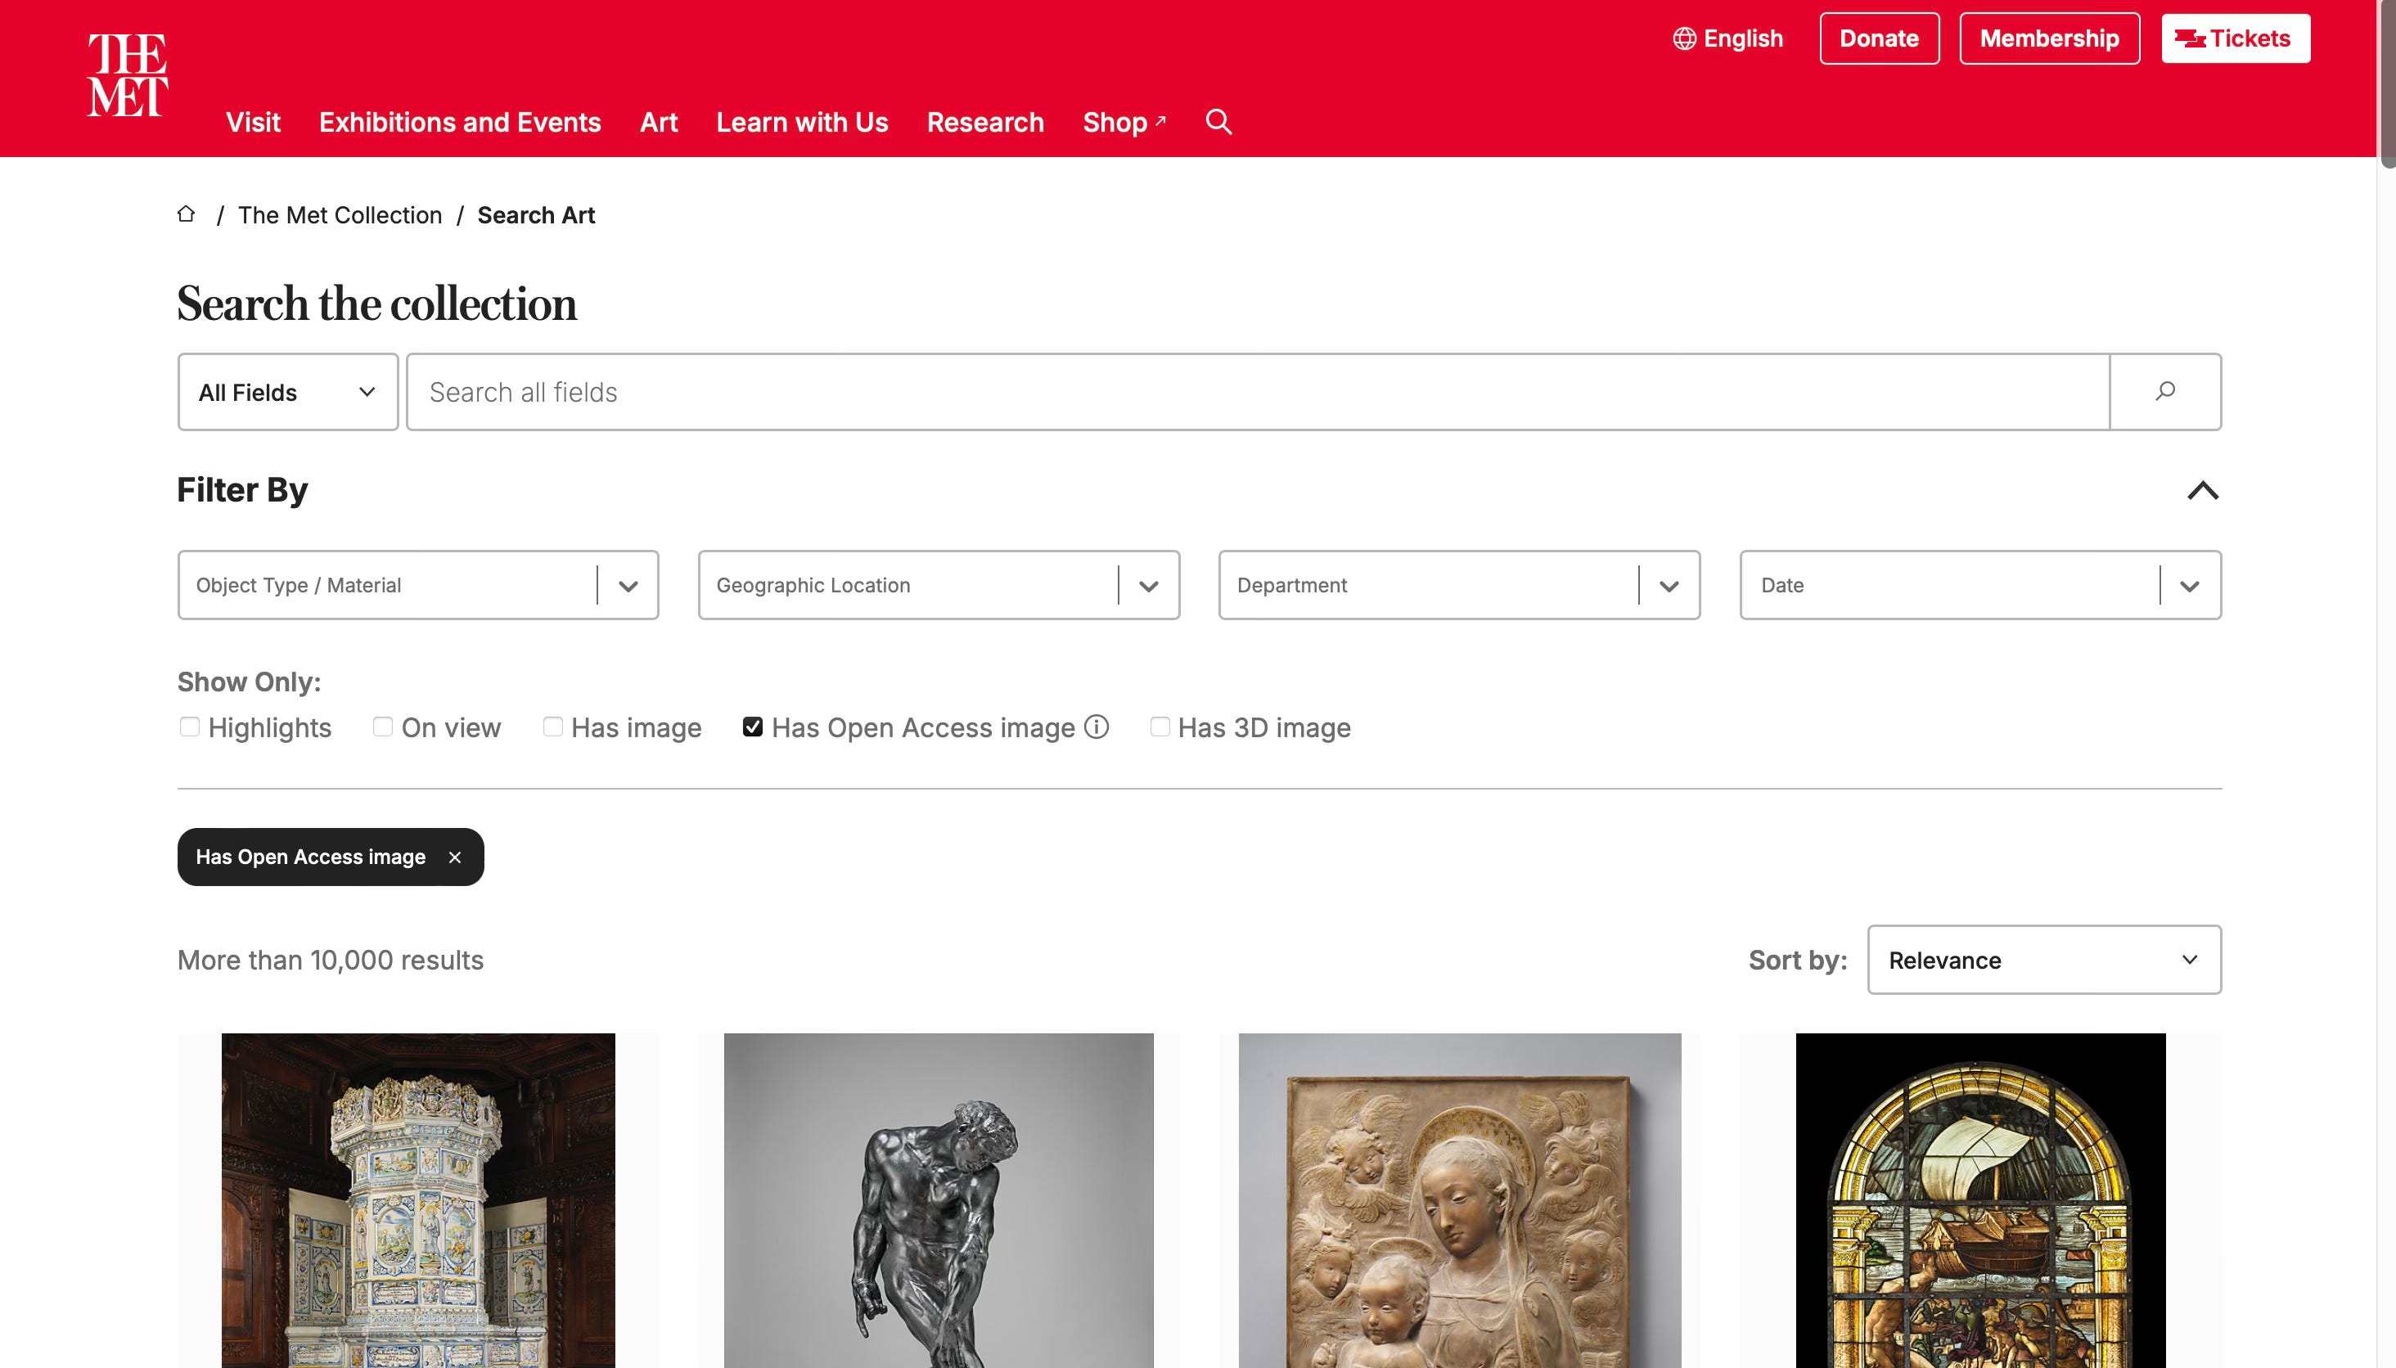
Task: Uncheck Has Open Access image checkbox
Action: [753, 727]
